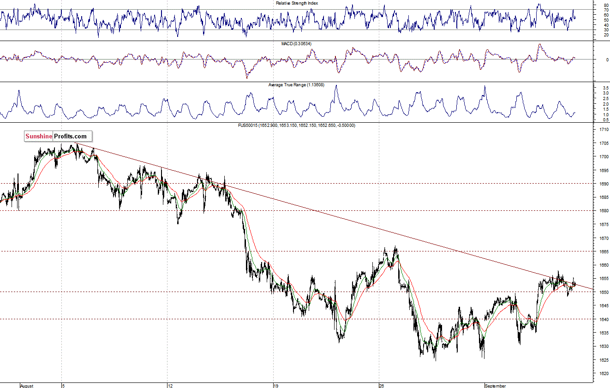This screenshot has width=610, height=388.
Task: Click the 1670 price axis label
Action: click(603, 239)
